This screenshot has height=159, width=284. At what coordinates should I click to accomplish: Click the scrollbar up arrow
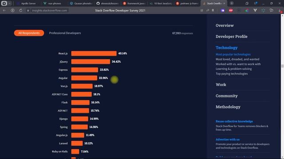[x=282, y=16]
